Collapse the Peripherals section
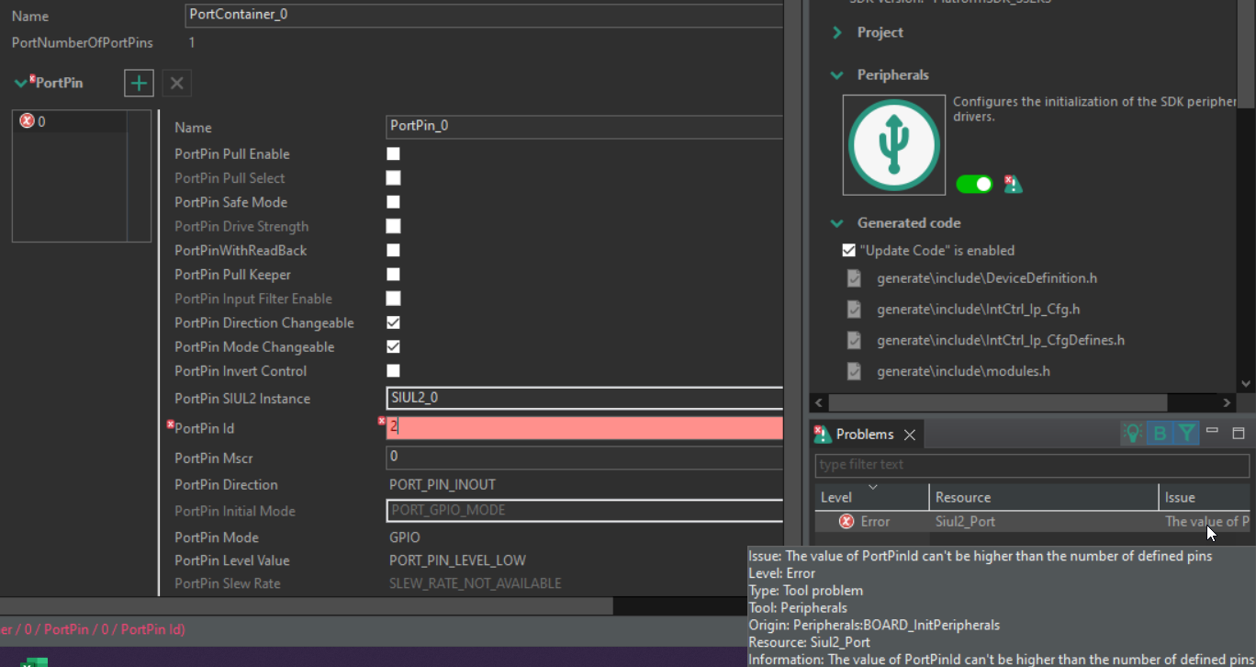Screen dimensions: 1256x667 click(836, 75)
